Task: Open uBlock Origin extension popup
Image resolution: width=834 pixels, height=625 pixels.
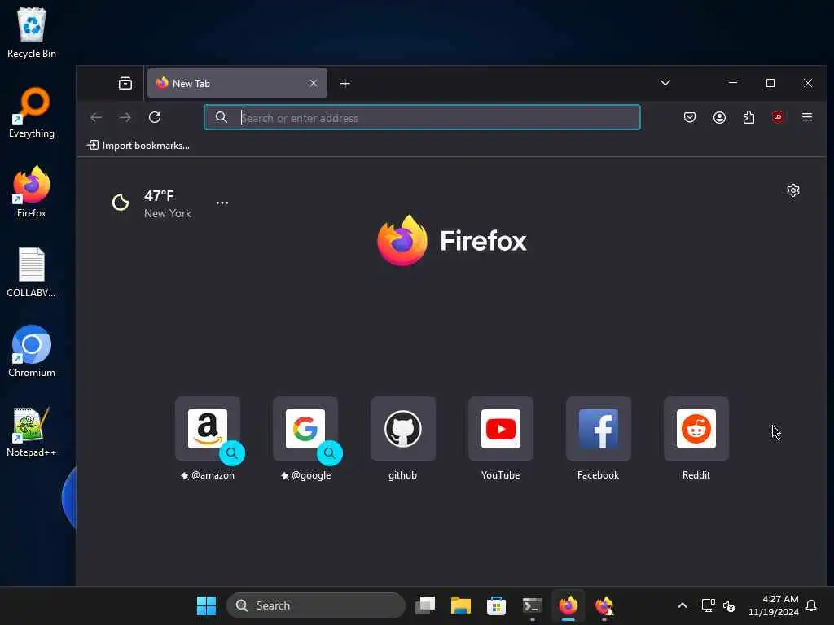Action: coord(778,117)
